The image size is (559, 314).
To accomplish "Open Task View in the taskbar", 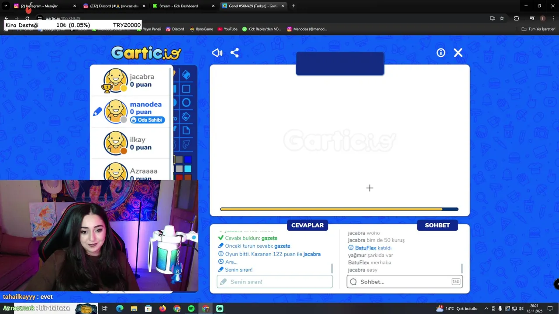I will point(105,309).
